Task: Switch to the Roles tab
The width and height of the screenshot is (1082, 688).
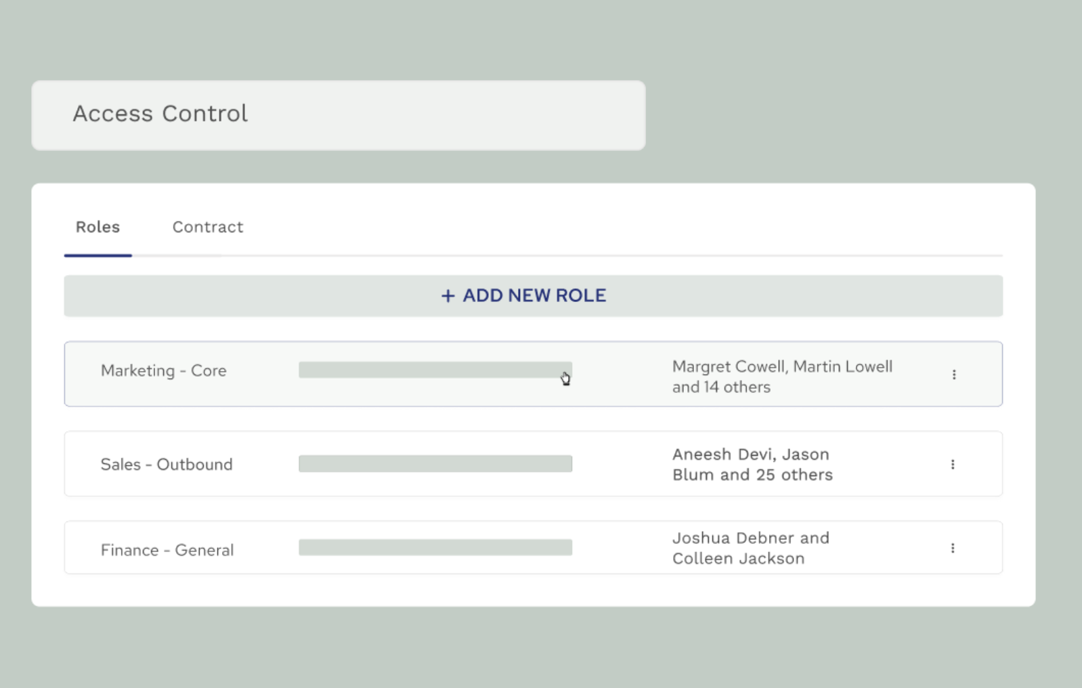Action: [x=98, y=228]
